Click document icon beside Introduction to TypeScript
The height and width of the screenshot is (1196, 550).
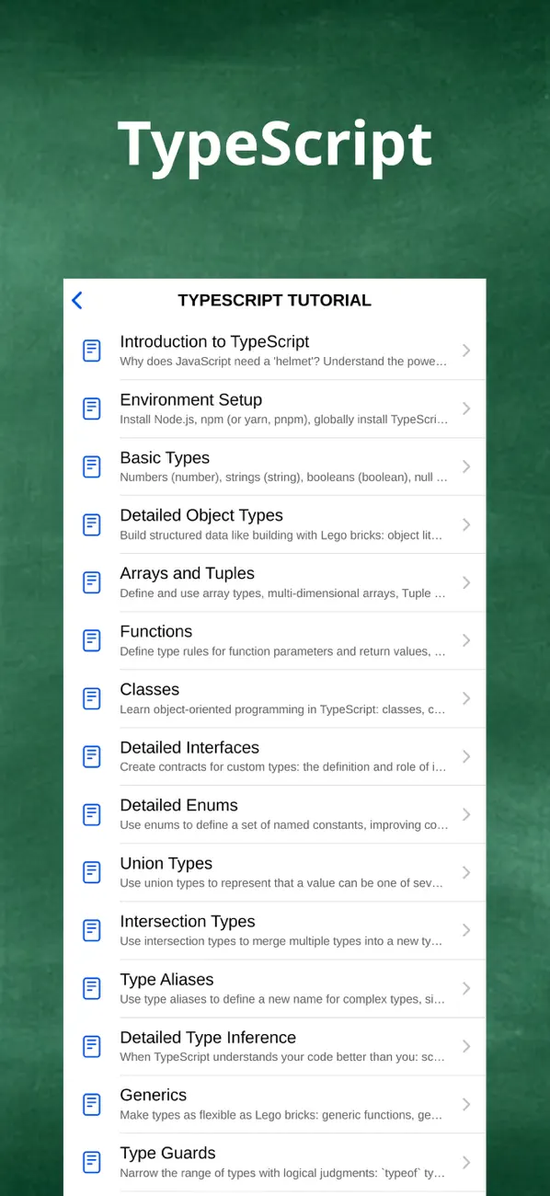(x=92, y=351)
